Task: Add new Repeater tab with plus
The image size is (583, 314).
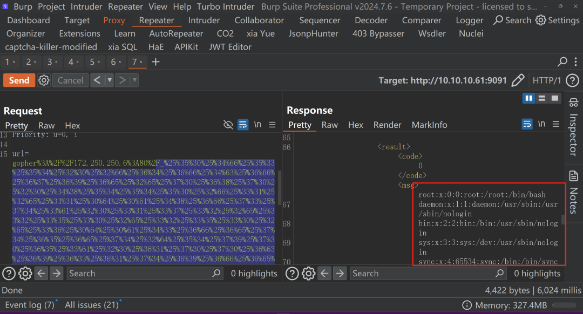Action: 155,62
